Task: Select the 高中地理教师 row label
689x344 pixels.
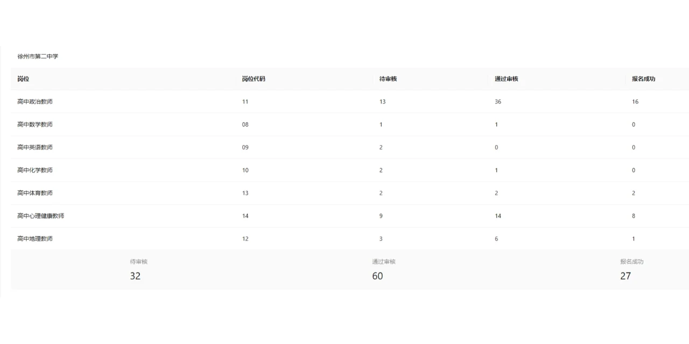Action: coord(35,239)
